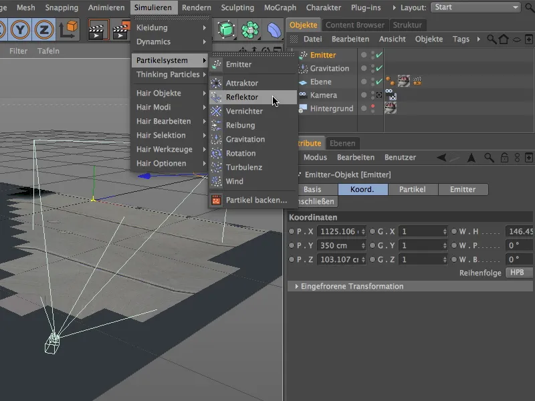Screen dimensions: 535x401
Task: Open the Benutzer menu in Attributes
Action: click(400, 158)
